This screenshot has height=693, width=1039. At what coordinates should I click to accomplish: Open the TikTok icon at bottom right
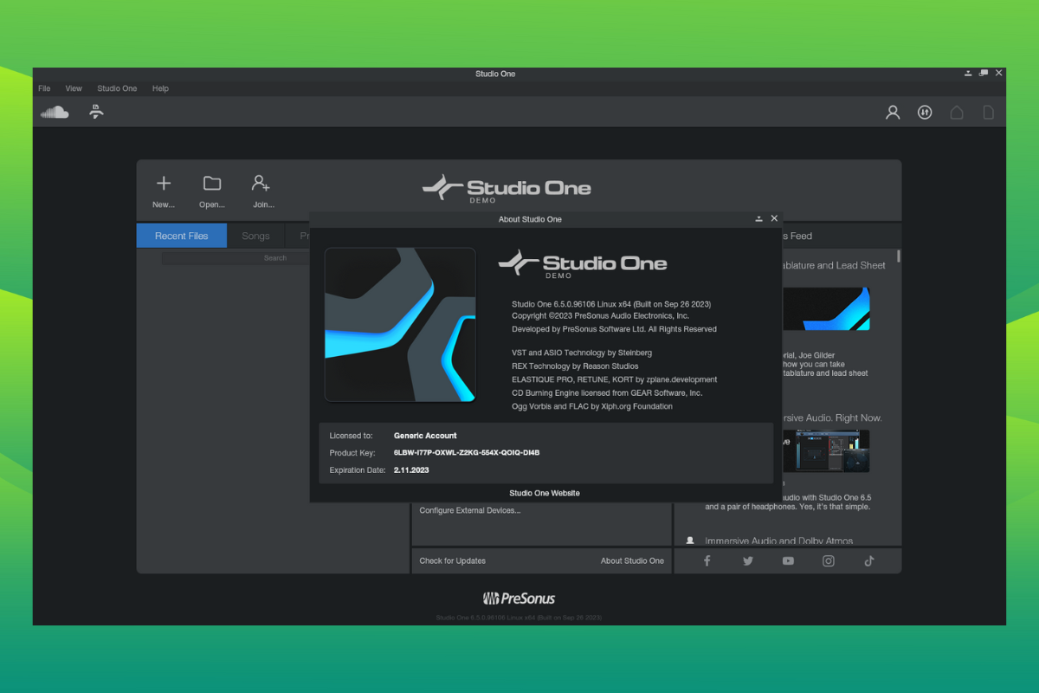point(868,560)
